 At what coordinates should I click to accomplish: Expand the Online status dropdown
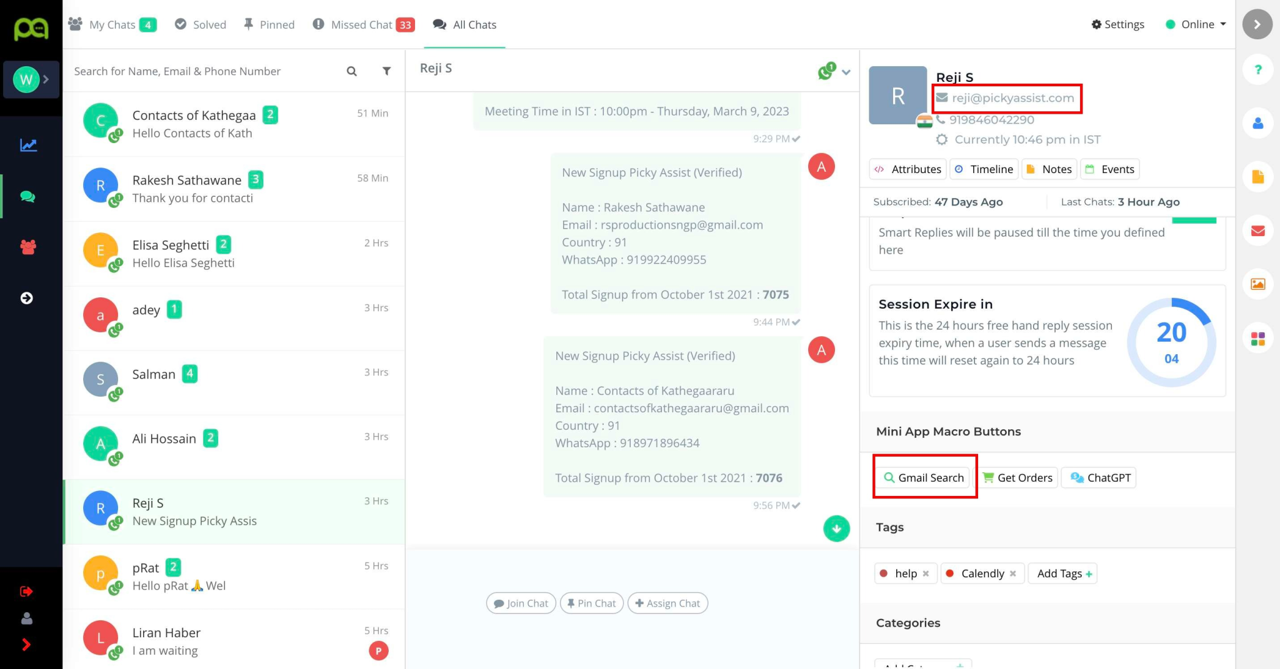(1223, 24)
